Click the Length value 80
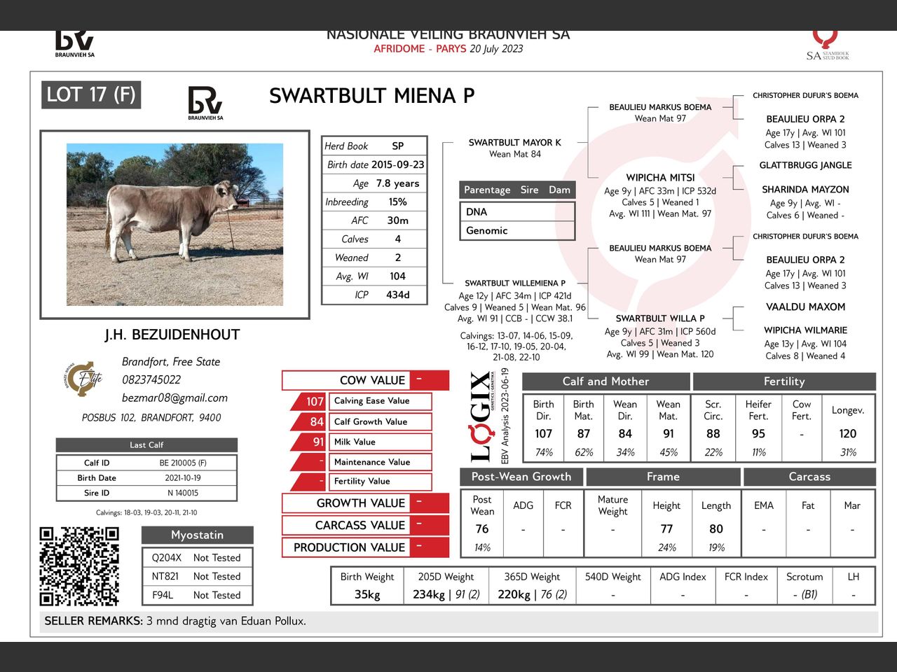897x672 pixels. 716,529
